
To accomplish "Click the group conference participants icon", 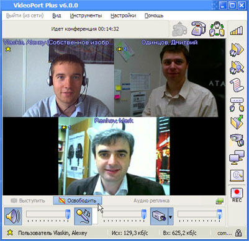I will tap(217, 29).
